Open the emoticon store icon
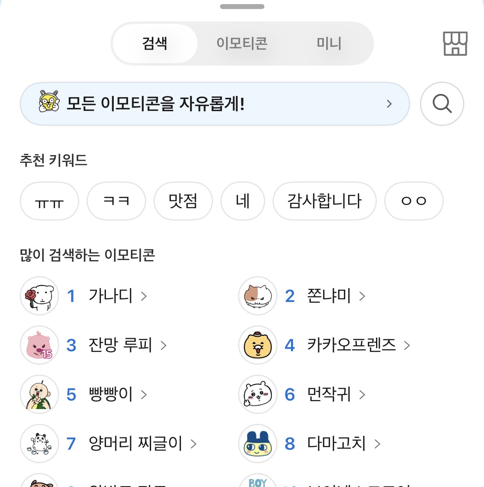The image size is (484, 487). 455,43
